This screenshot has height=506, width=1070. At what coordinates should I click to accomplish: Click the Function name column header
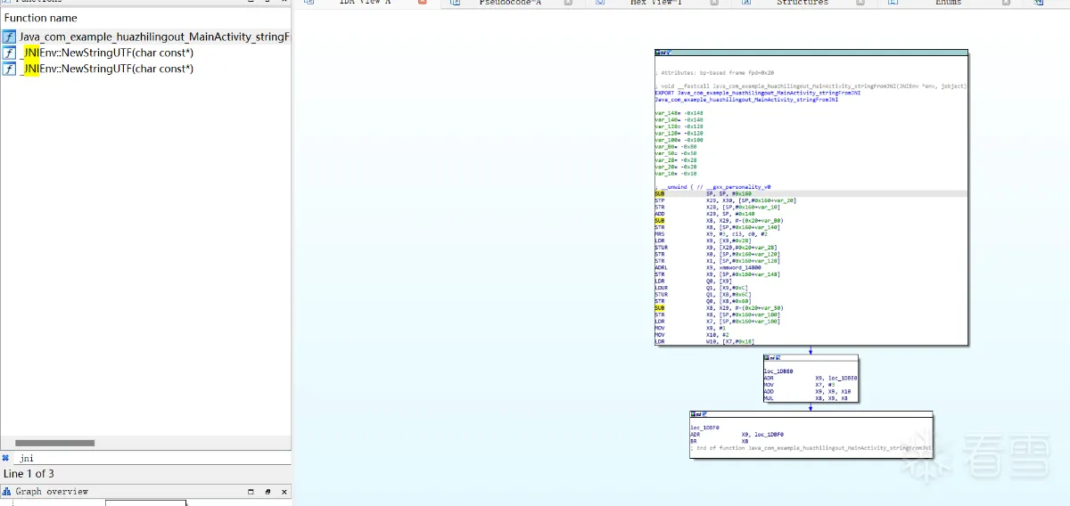point(41,18)
